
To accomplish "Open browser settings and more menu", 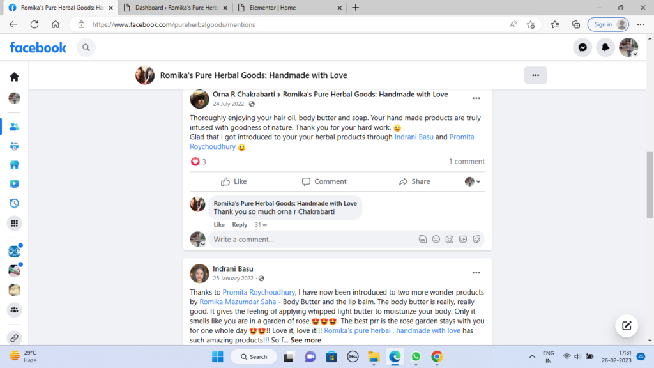I will pos(640,25).
